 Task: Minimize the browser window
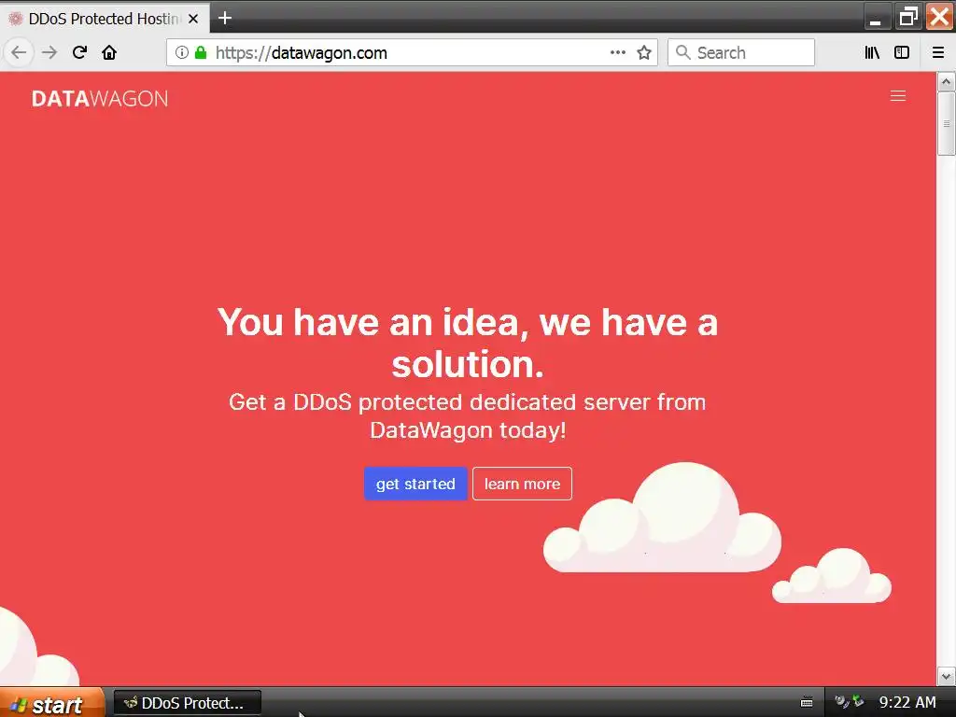coord(876,17)
